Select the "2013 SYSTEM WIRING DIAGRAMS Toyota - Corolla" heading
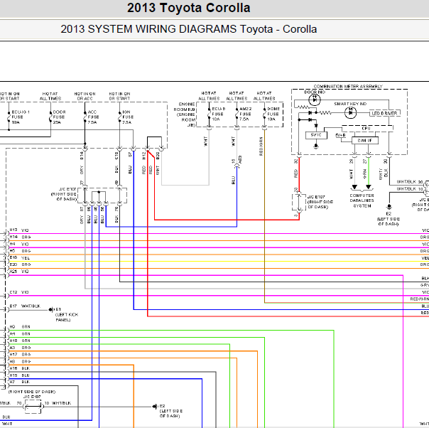Image resolution: width=429 pixels, height=428 pixels. pyautogui.click(x=188, y=29)
